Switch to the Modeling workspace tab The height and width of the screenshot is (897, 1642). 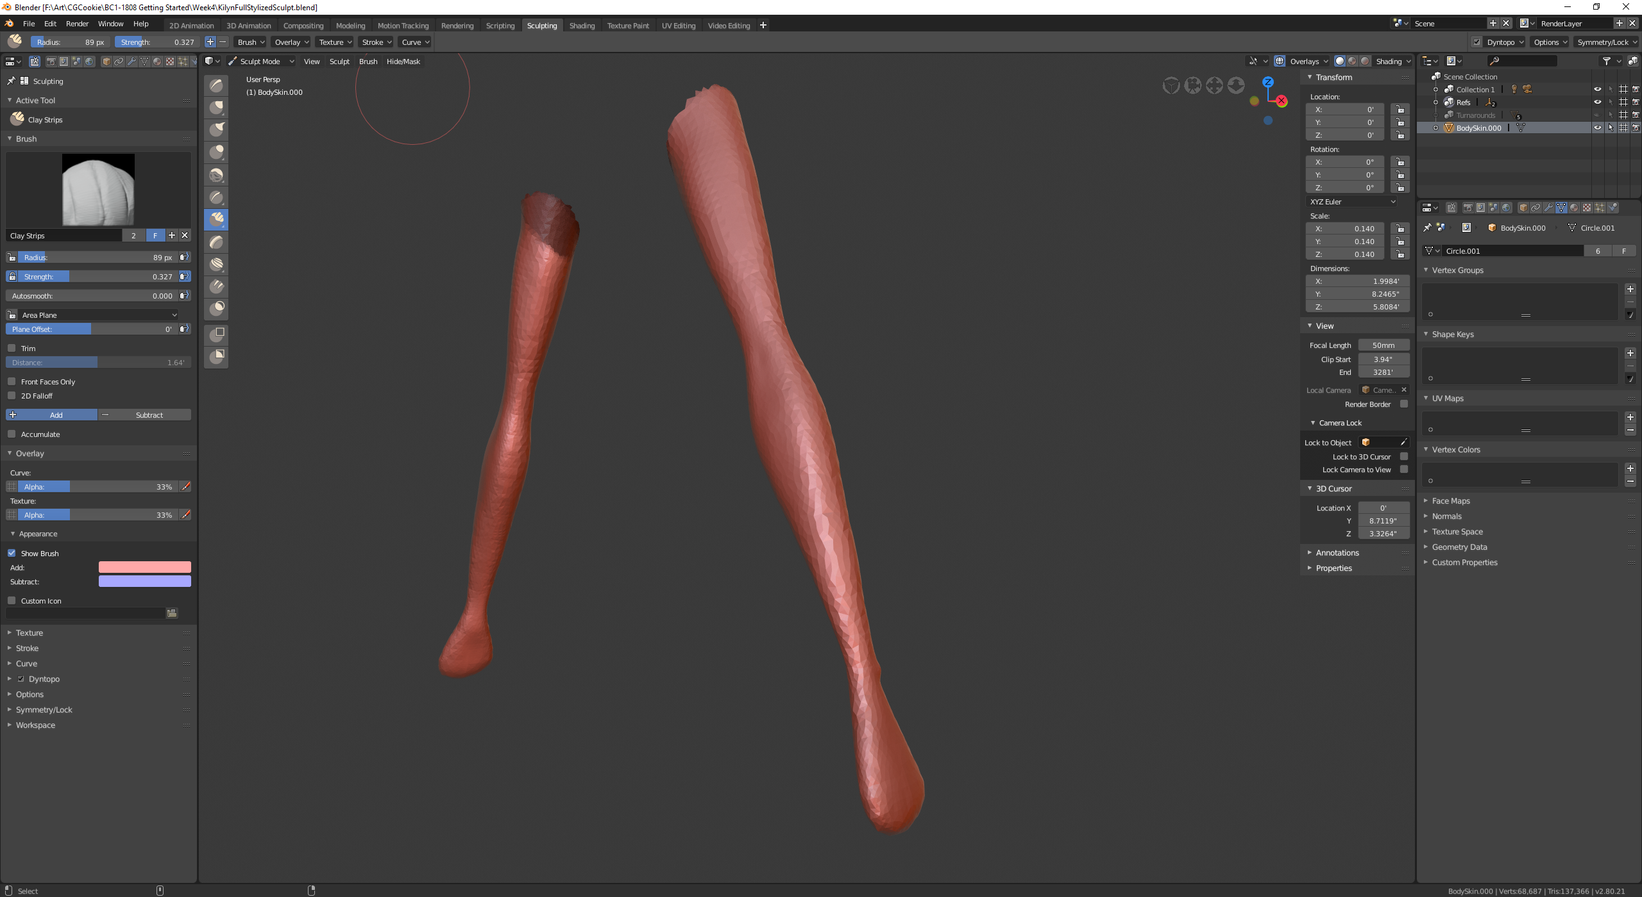pyautogui.click(x=350, y=26)
